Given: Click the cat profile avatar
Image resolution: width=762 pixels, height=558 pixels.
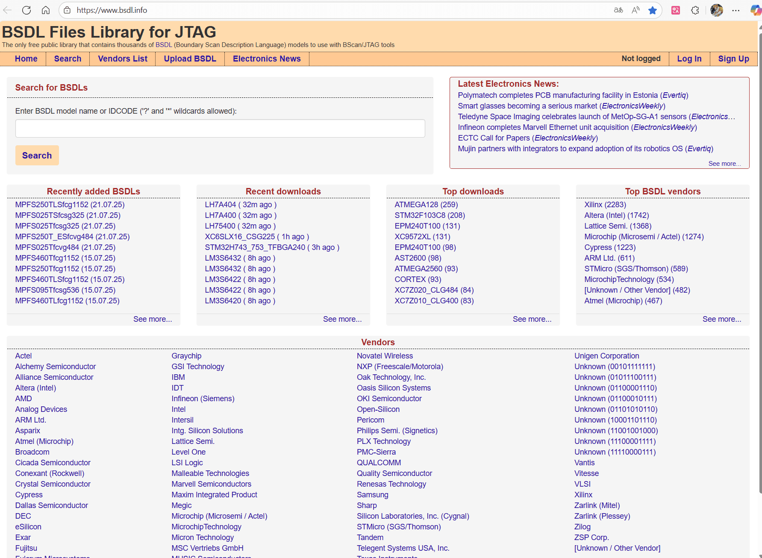Looking at the screenshot, I should click(716, 10).
